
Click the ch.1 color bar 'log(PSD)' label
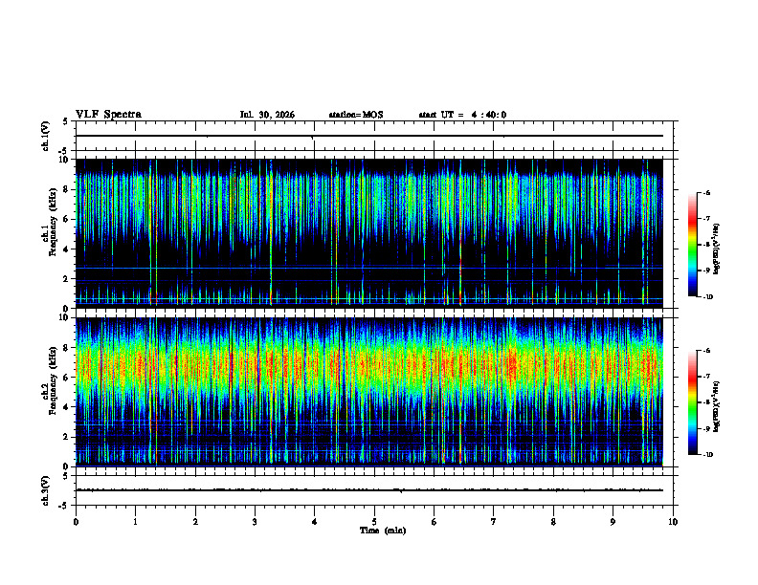pos(716,249)
